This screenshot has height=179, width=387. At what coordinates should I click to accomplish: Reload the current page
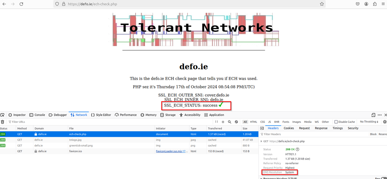(21, 4)
